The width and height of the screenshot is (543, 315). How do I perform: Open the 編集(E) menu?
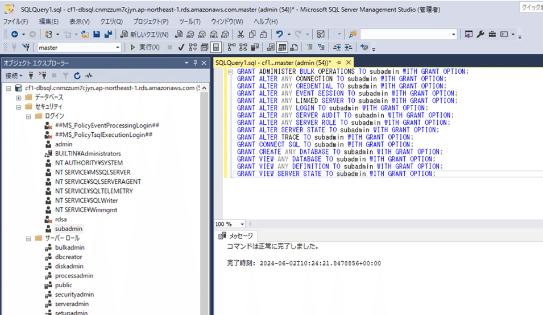point(49,22)
